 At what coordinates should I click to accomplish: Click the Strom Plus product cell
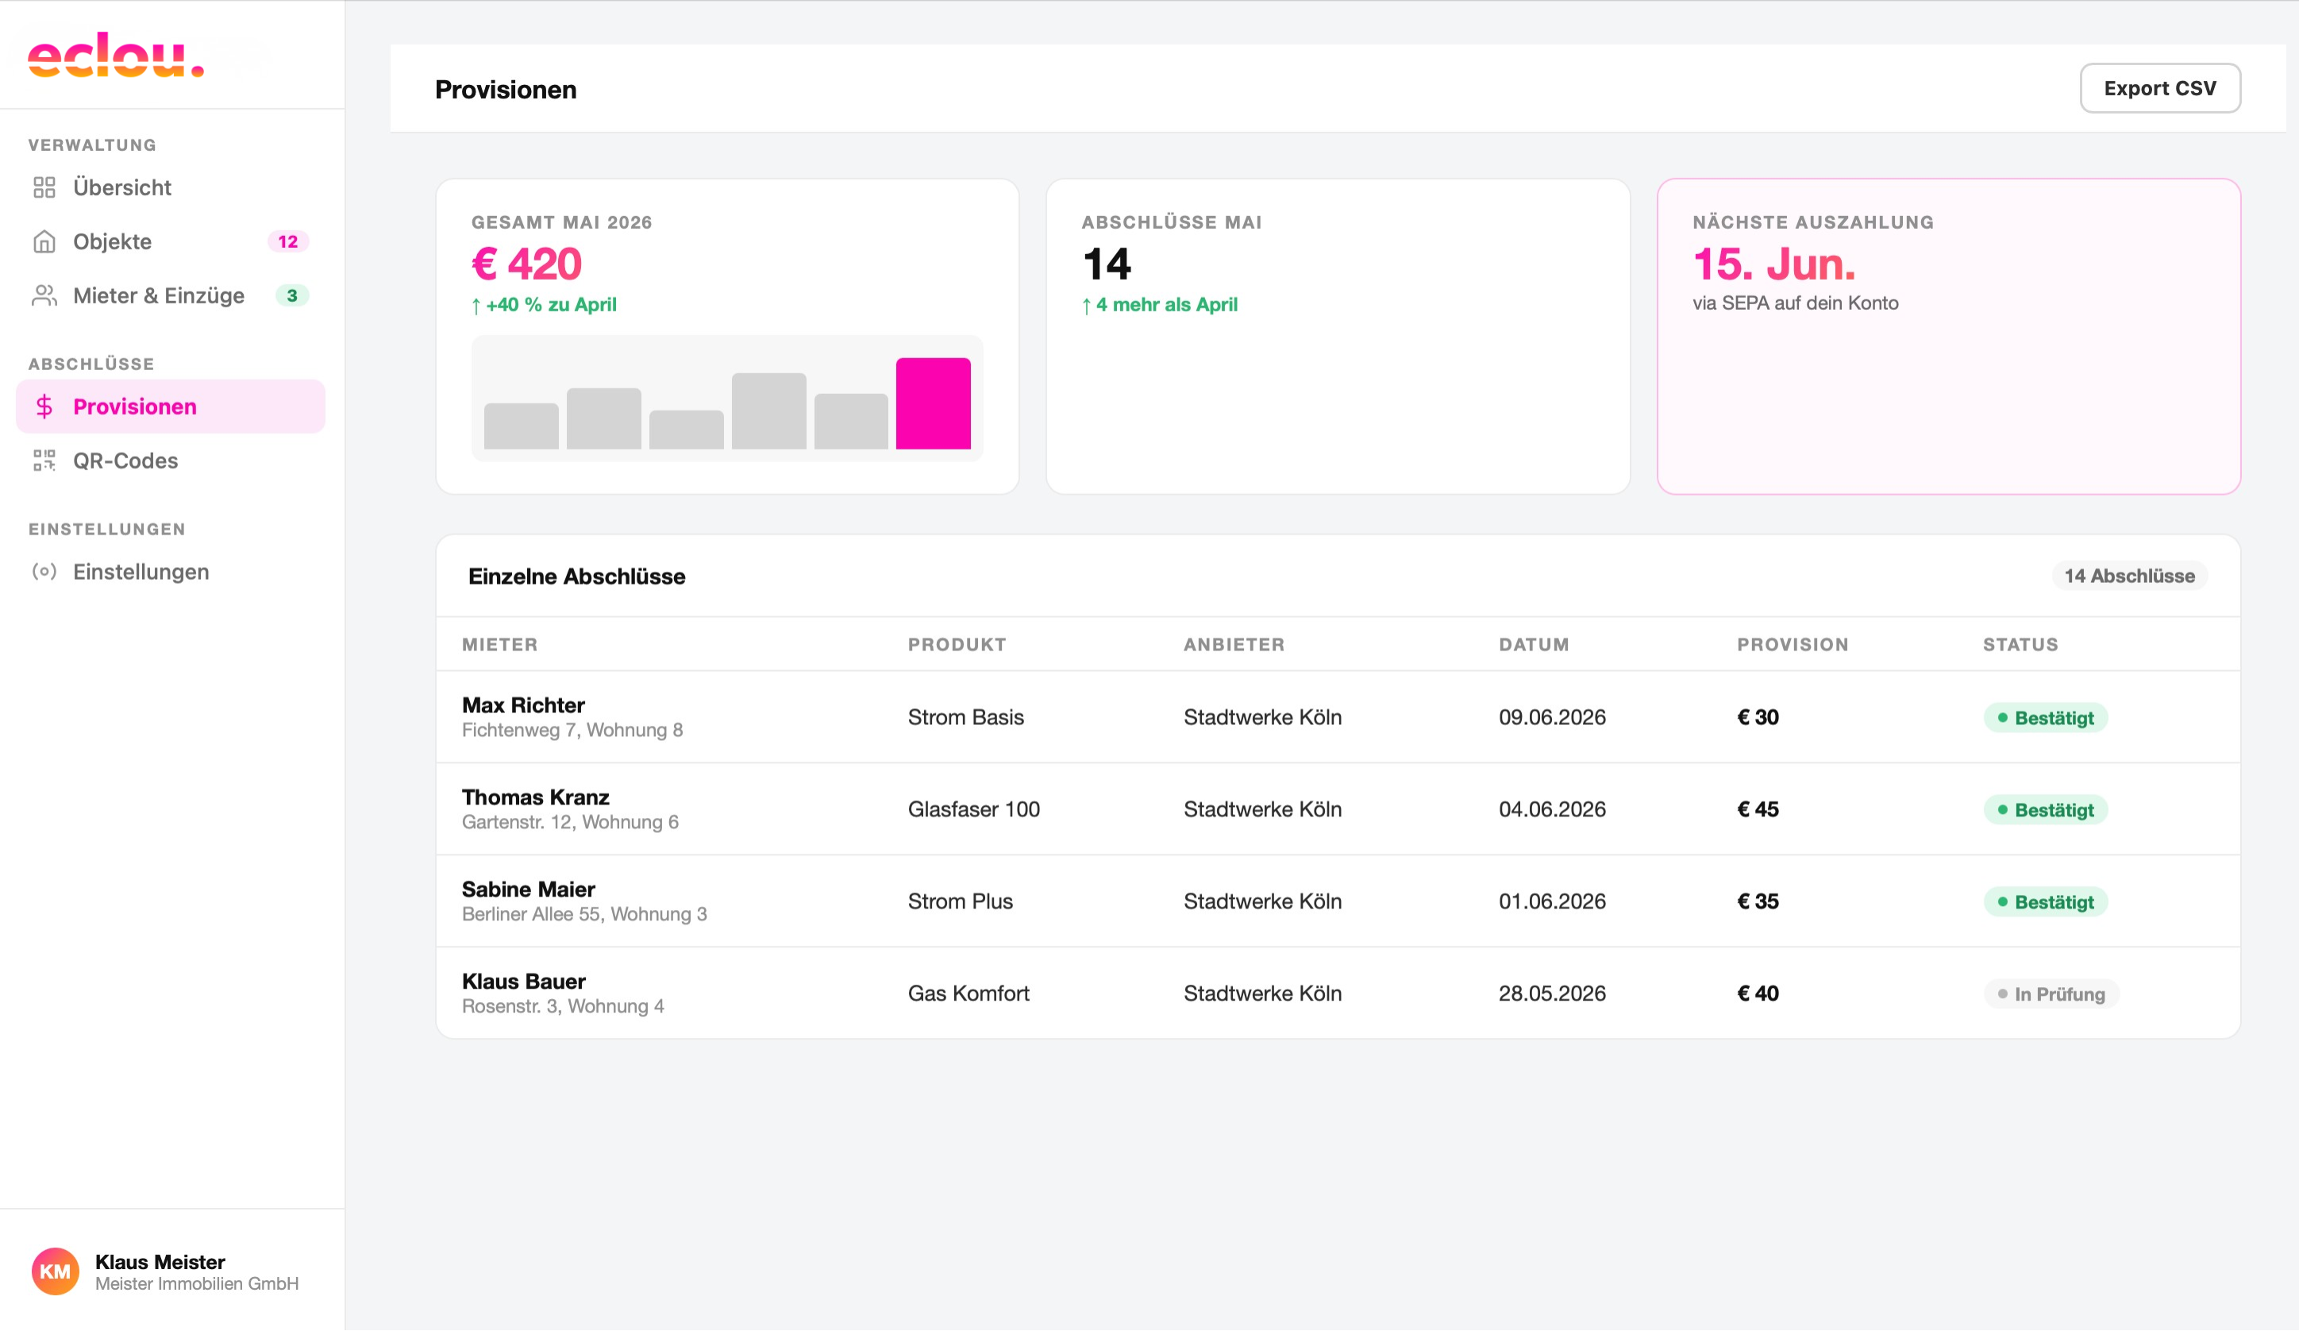point(960,901)
